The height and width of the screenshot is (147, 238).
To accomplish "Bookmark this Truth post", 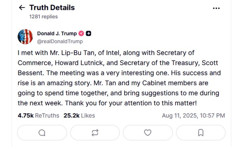I will click(201, 133).
